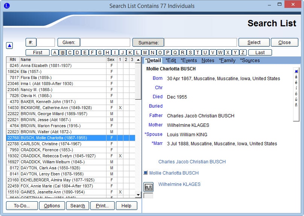The width and height of the screenshot is (304, 216).
Task: Toggle tag 1 for CRADDICK, Rebecca Evelyn
Action: pyautogui.click(x=120, y=156)
